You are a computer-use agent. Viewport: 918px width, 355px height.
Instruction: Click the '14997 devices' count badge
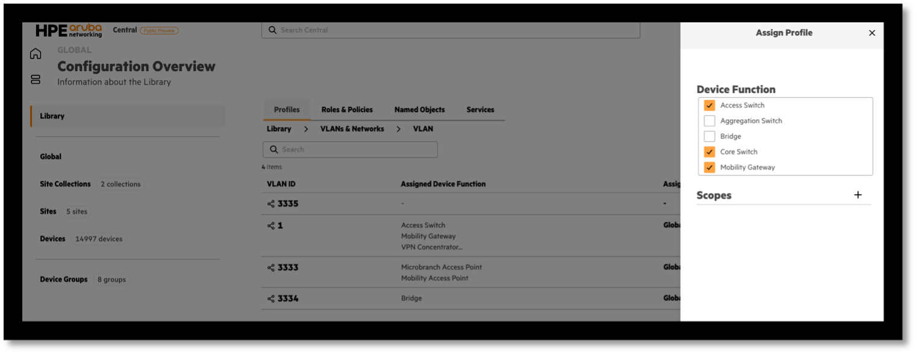coord(99,239)
